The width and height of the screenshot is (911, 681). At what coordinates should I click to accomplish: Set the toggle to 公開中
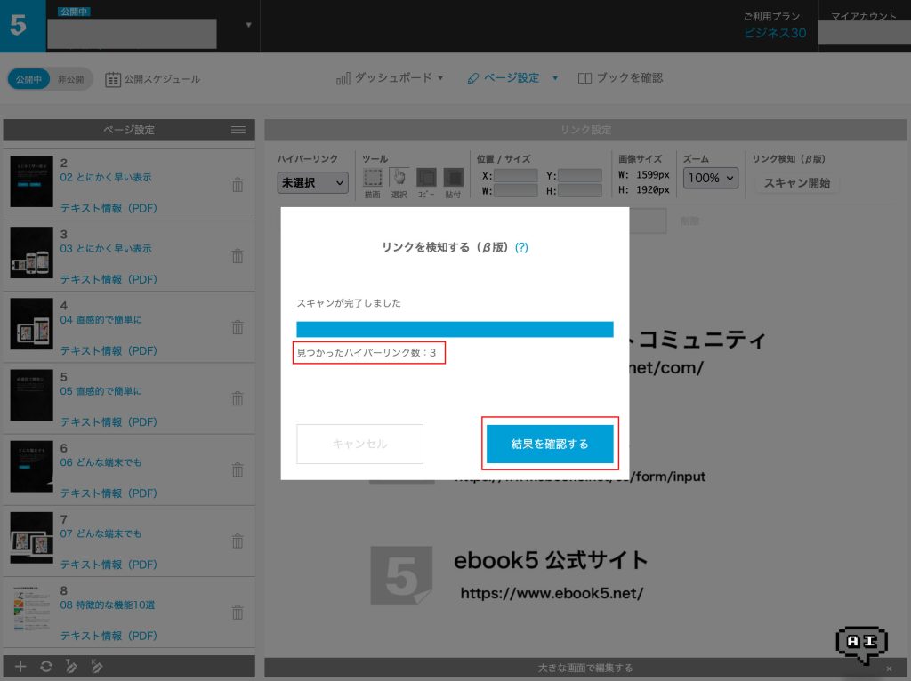28,79
